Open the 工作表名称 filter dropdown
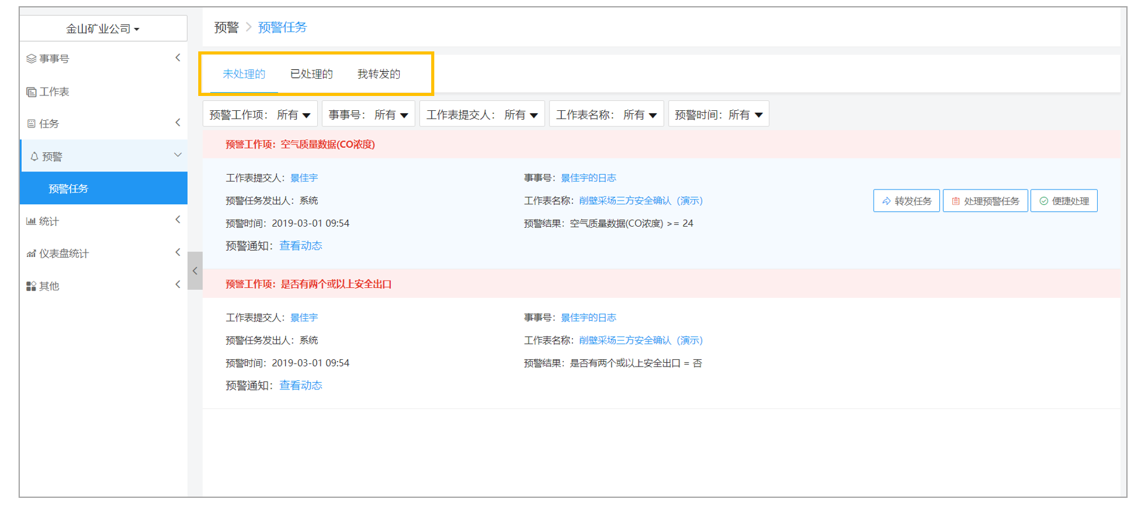 [x=607, y=115]
